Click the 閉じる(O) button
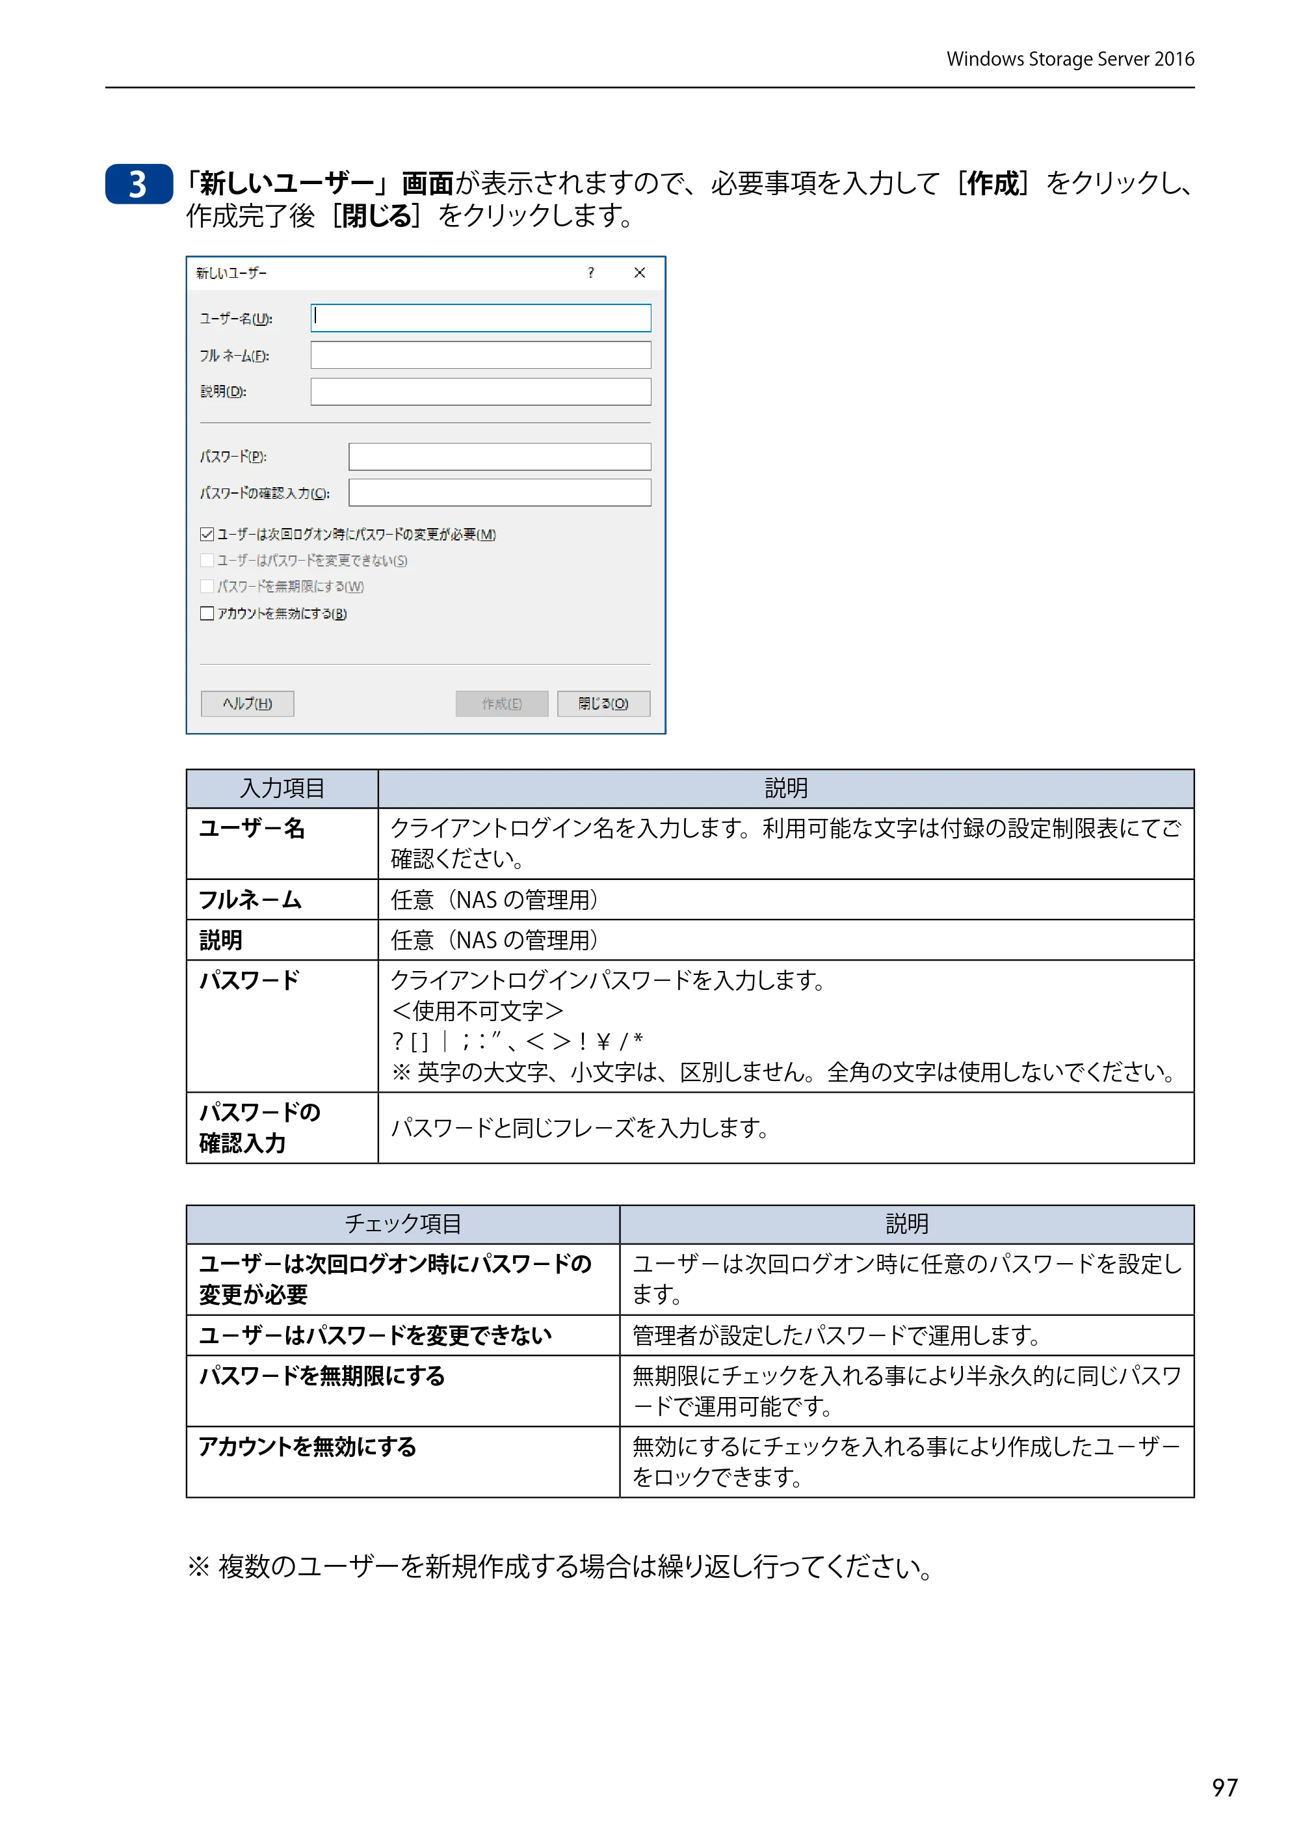The image size is (1301, 1840). [x=603, y=704]
